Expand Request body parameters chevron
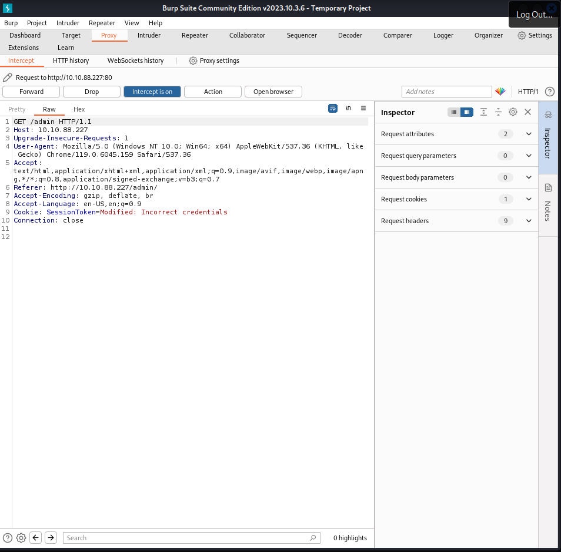561x552 pixels. [529, 177]
